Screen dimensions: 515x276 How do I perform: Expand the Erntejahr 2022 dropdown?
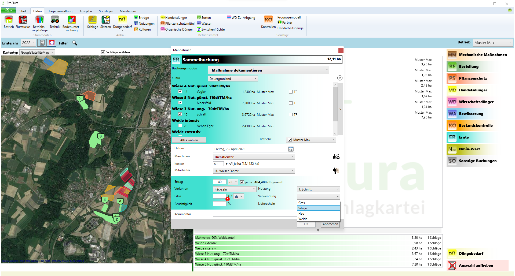28,43
